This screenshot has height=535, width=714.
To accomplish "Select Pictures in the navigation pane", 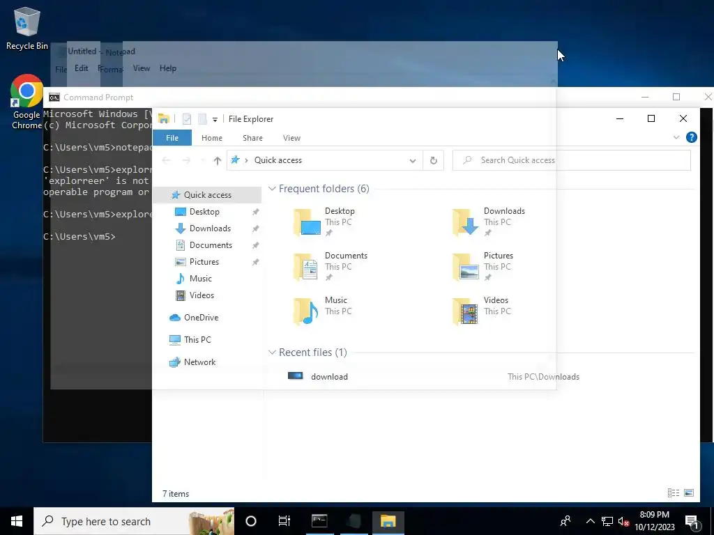I will click(204, 262).
